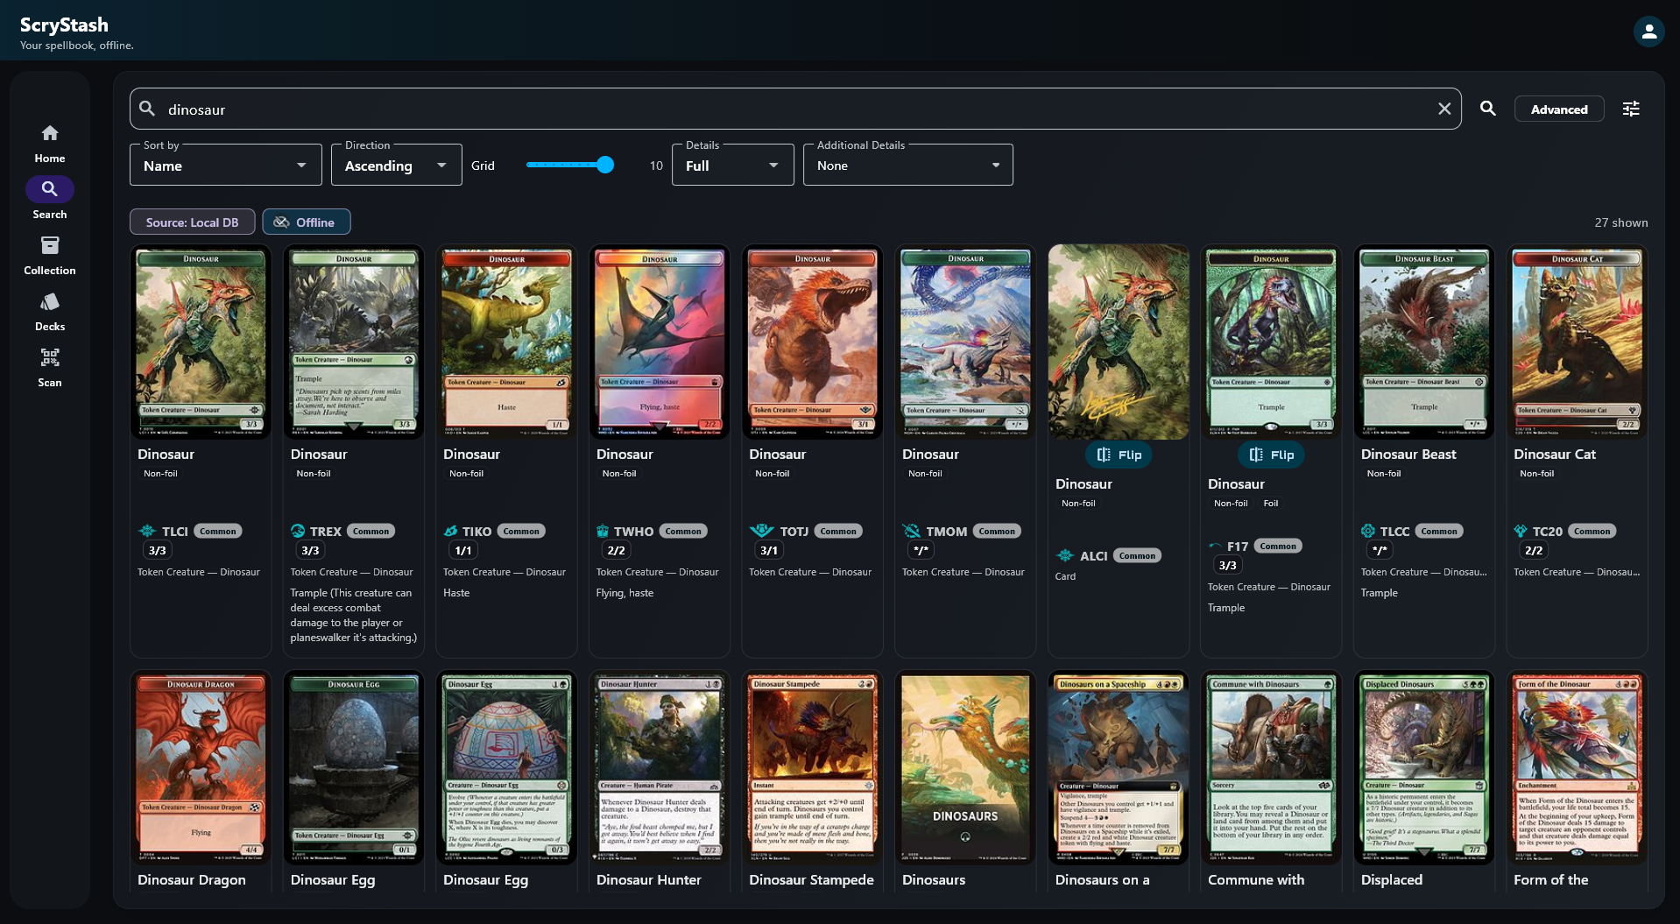Click the Common rarity badge beside TREX
Viewport: 1680px width, 924px height.
coord(371,531)
